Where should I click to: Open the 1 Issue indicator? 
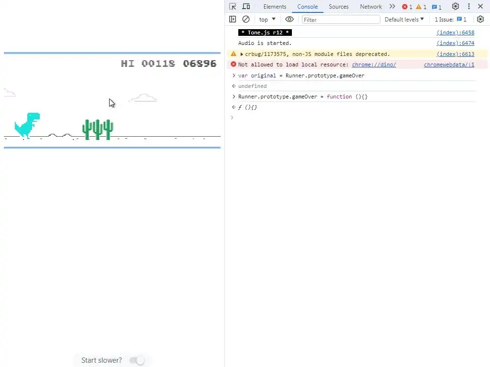[450, 19]
